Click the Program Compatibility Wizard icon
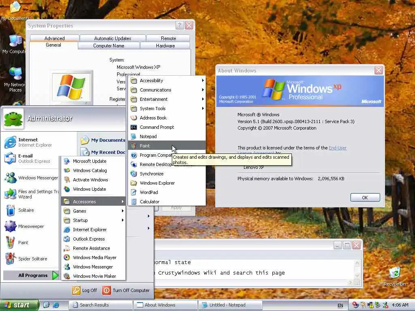 click(134, 155)
